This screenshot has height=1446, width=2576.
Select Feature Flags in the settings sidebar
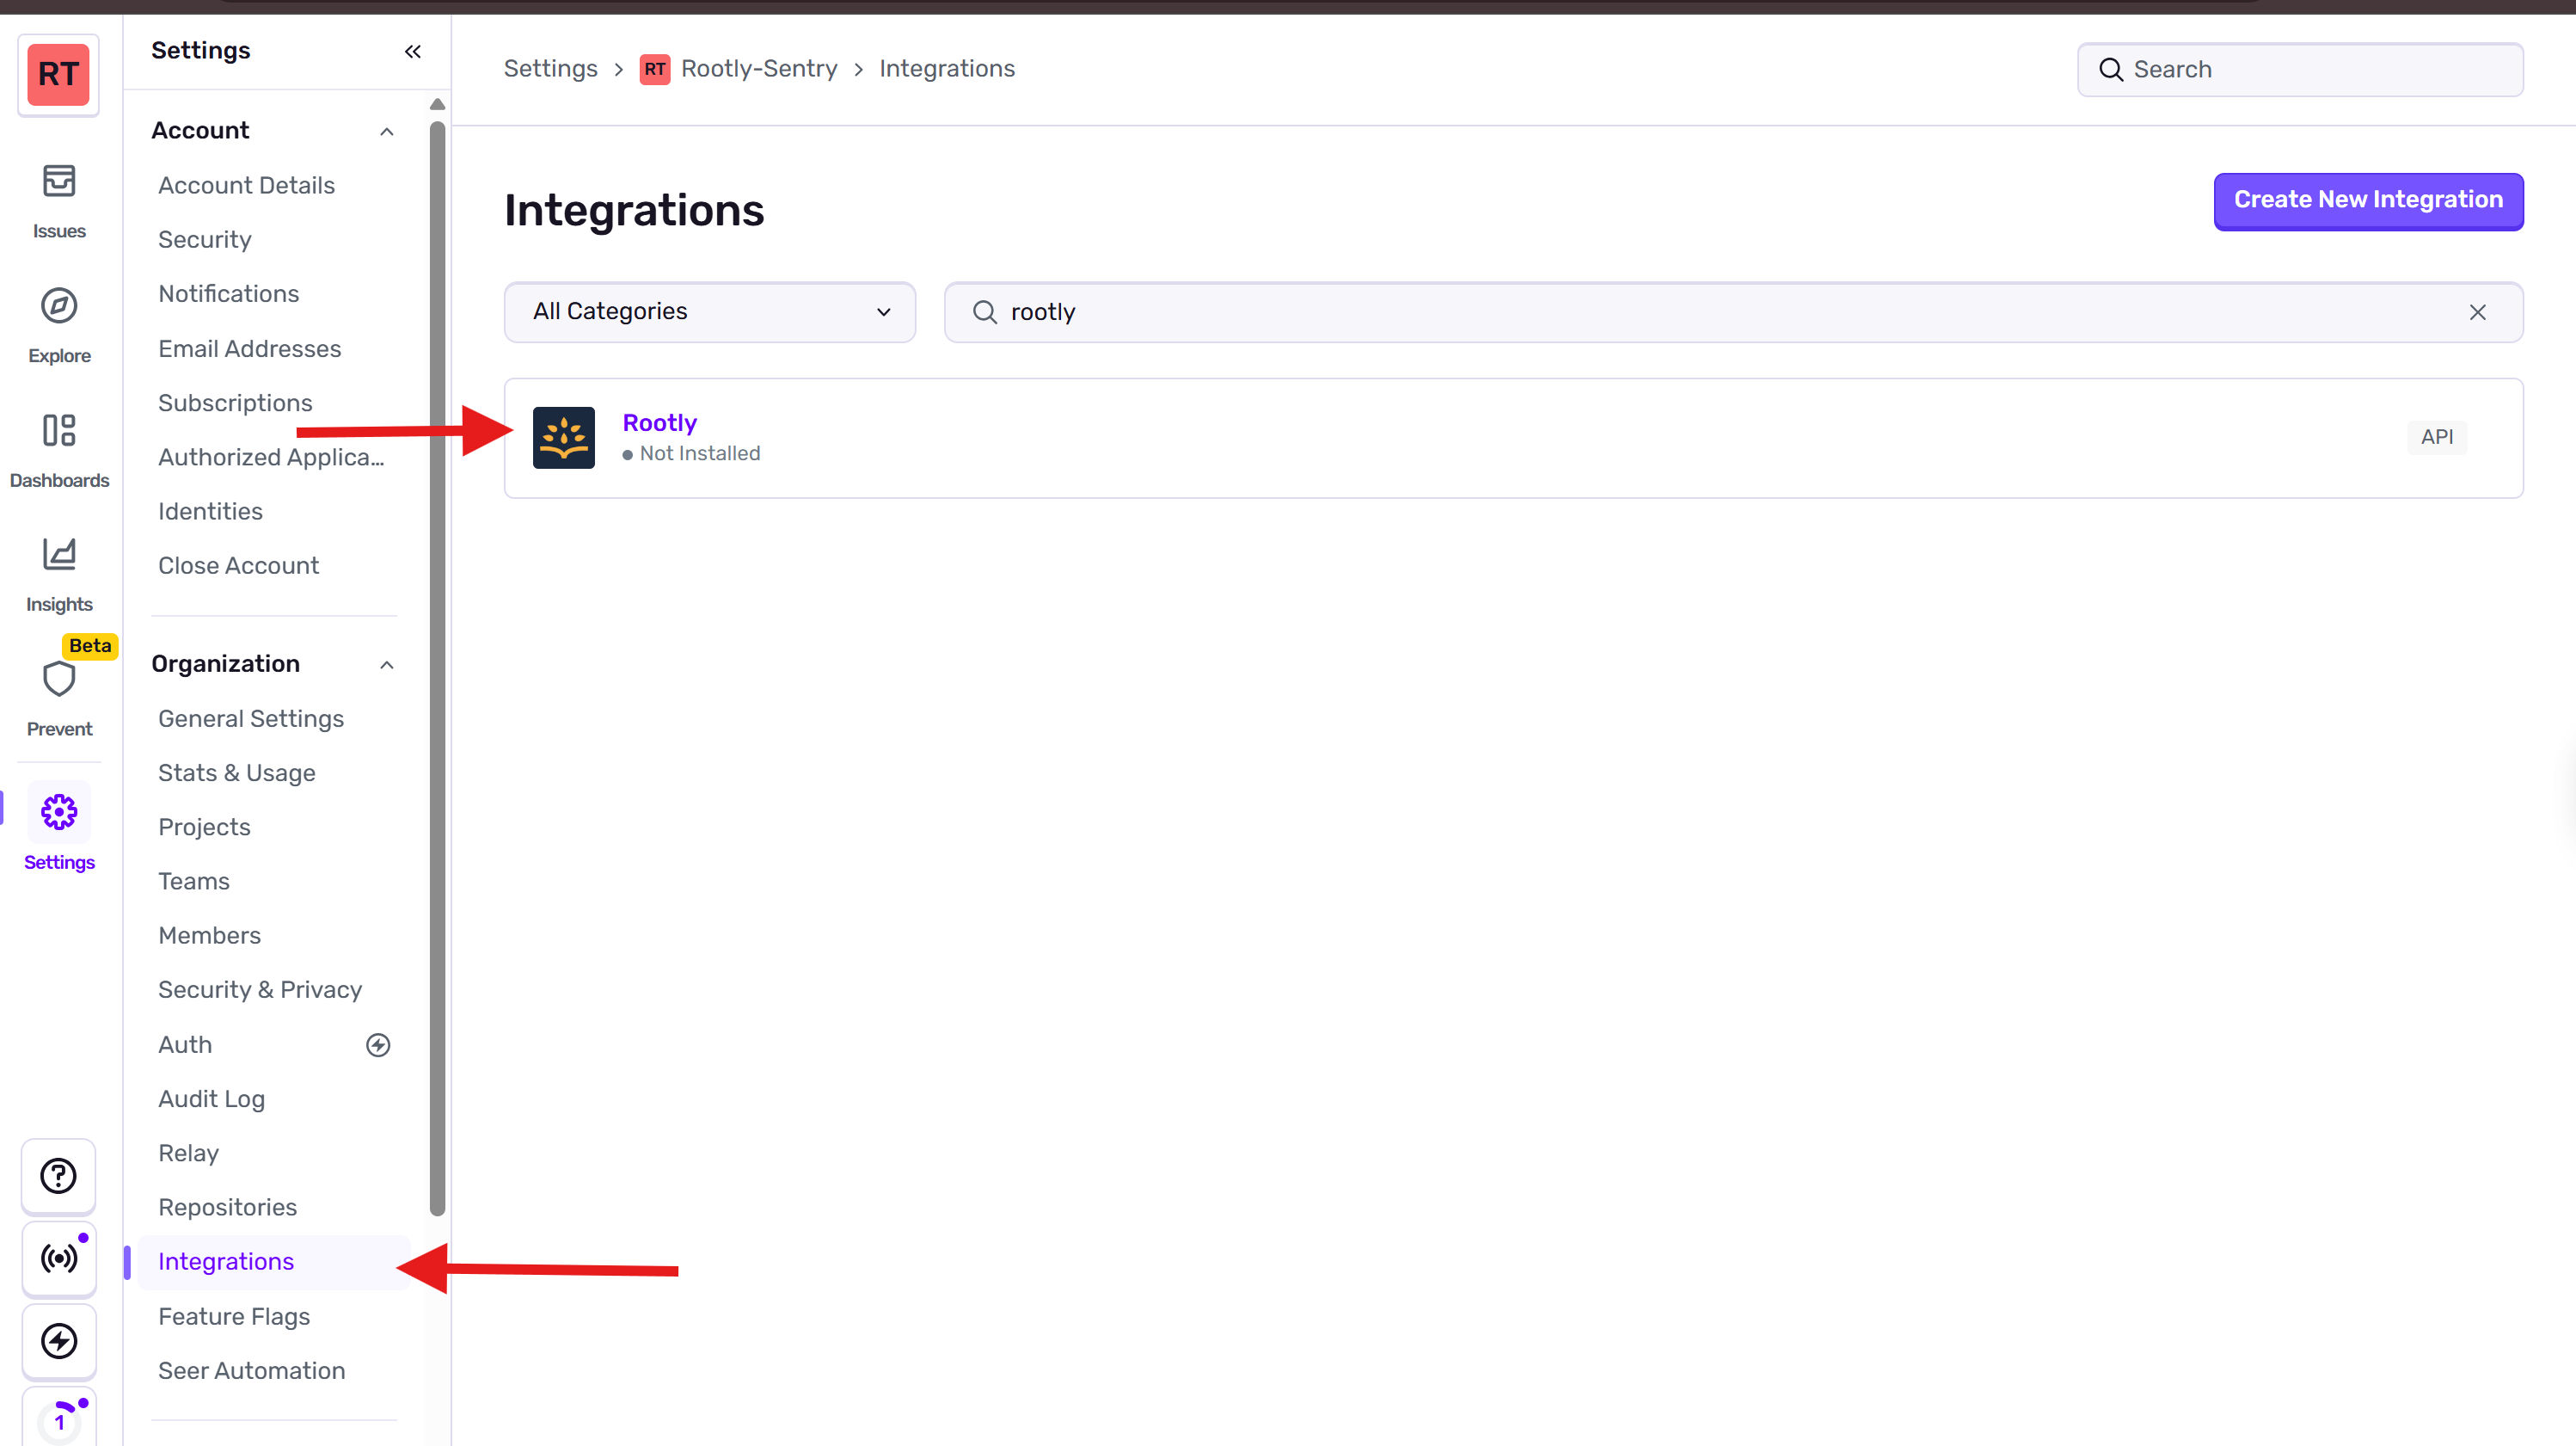coord(234,1316)
